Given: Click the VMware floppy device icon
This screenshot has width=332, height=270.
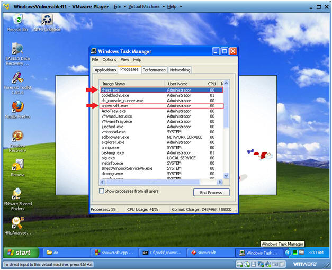Looking at the screenshot, I should click(254, 264).
